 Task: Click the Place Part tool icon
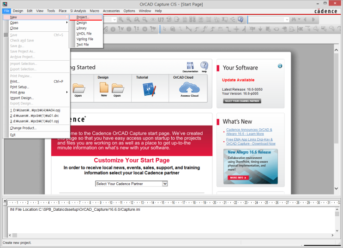pos(173,29)
